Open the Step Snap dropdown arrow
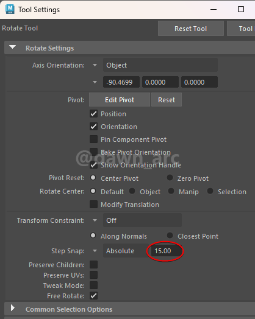This screenshot has height=319, width=255. 95,251
